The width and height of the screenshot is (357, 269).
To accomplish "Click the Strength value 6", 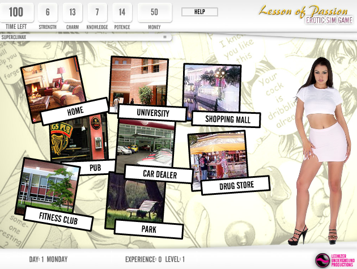I will click(x=48, y=12).
